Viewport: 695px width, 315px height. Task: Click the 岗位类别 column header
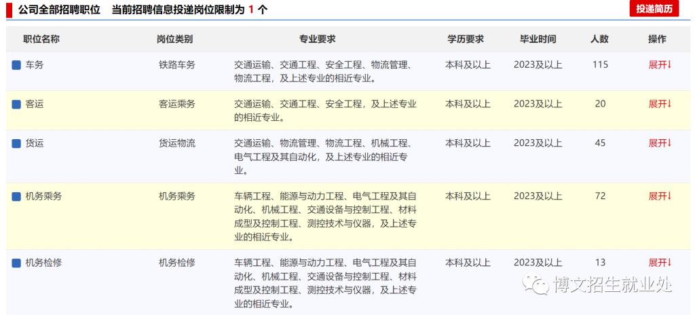pos(174,39)
